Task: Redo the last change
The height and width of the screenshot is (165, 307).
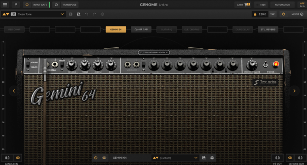Action: (x=94, y=14)
